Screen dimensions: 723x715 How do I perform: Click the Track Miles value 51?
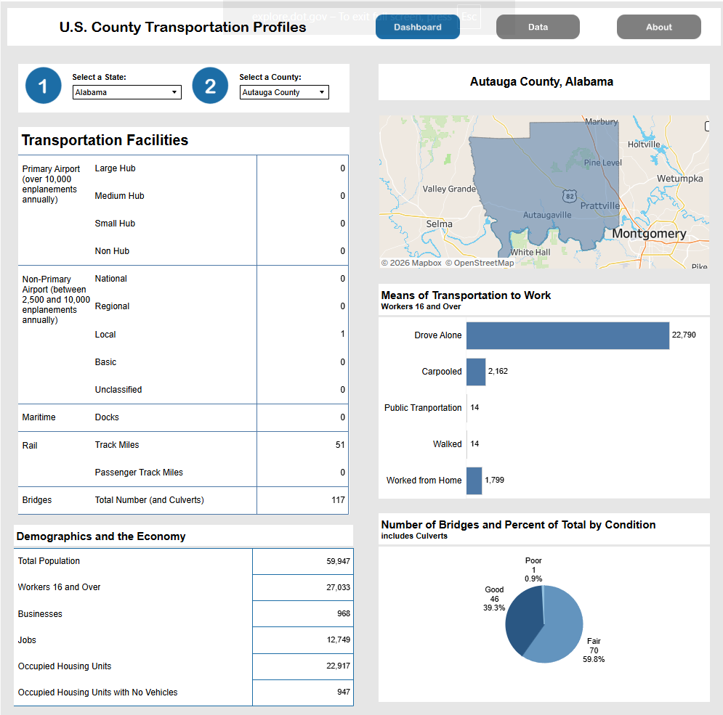click(340, 445)
